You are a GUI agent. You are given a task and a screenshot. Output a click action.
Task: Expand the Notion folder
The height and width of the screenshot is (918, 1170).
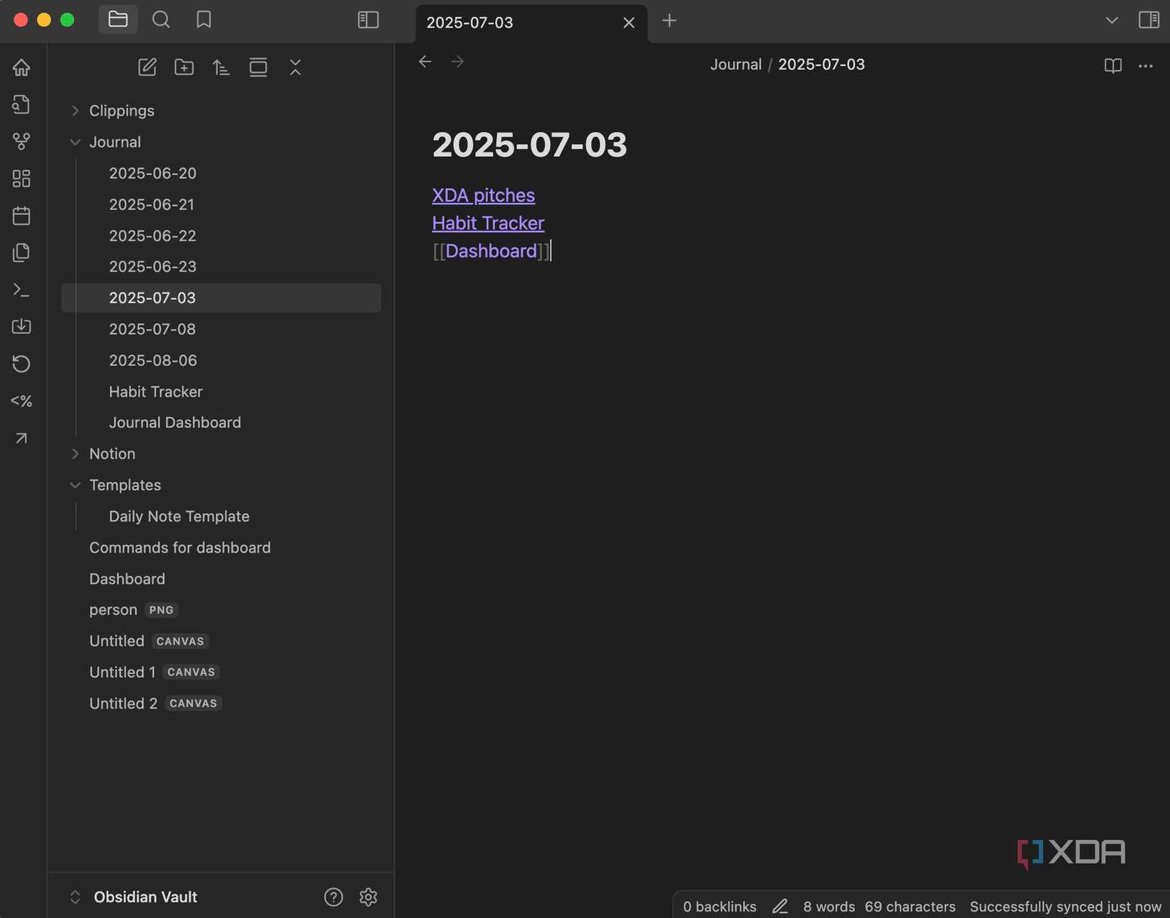tap(75, 453)
